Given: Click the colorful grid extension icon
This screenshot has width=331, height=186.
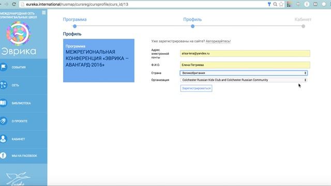Looking at the screenshot, I should (289, 4).
